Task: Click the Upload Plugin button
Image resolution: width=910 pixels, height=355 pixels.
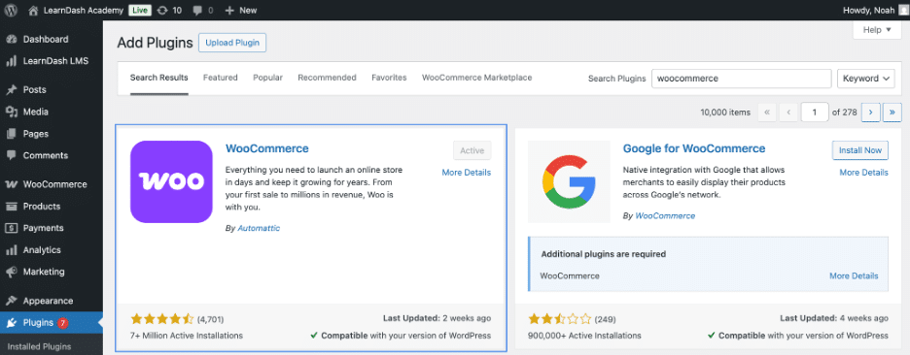Action: click(x=232, y=43)
